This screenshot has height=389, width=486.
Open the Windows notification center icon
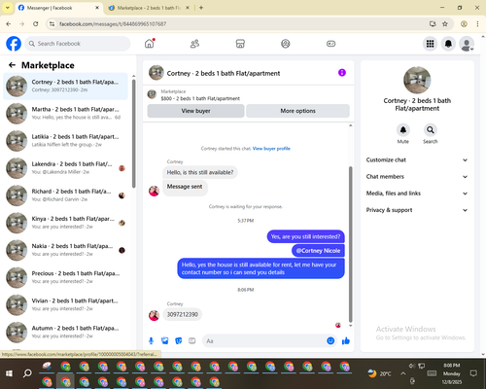pyautogui.click(x=473, y=373)
